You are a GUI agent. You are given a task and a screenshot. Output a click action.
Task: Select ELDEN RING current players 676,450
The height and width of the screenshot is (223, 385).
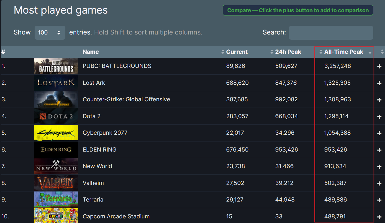click(237, 150)
